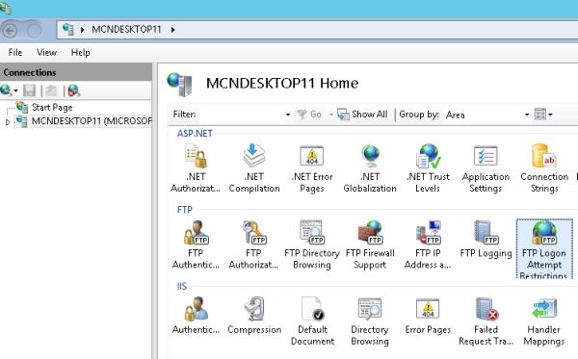Click the Filter text field
578x359 pixels.
[x=242, y=115]
